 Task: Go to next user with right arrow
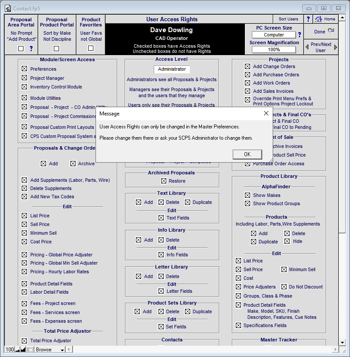[335, 47]
